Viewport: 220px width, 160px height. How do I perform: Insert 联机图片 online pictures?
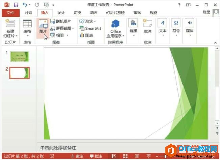click(60, 21)
